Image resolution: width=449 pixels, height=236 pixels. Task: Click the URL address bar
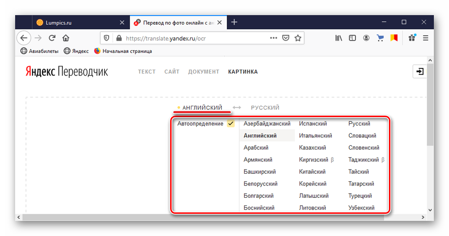pos(189,38)
